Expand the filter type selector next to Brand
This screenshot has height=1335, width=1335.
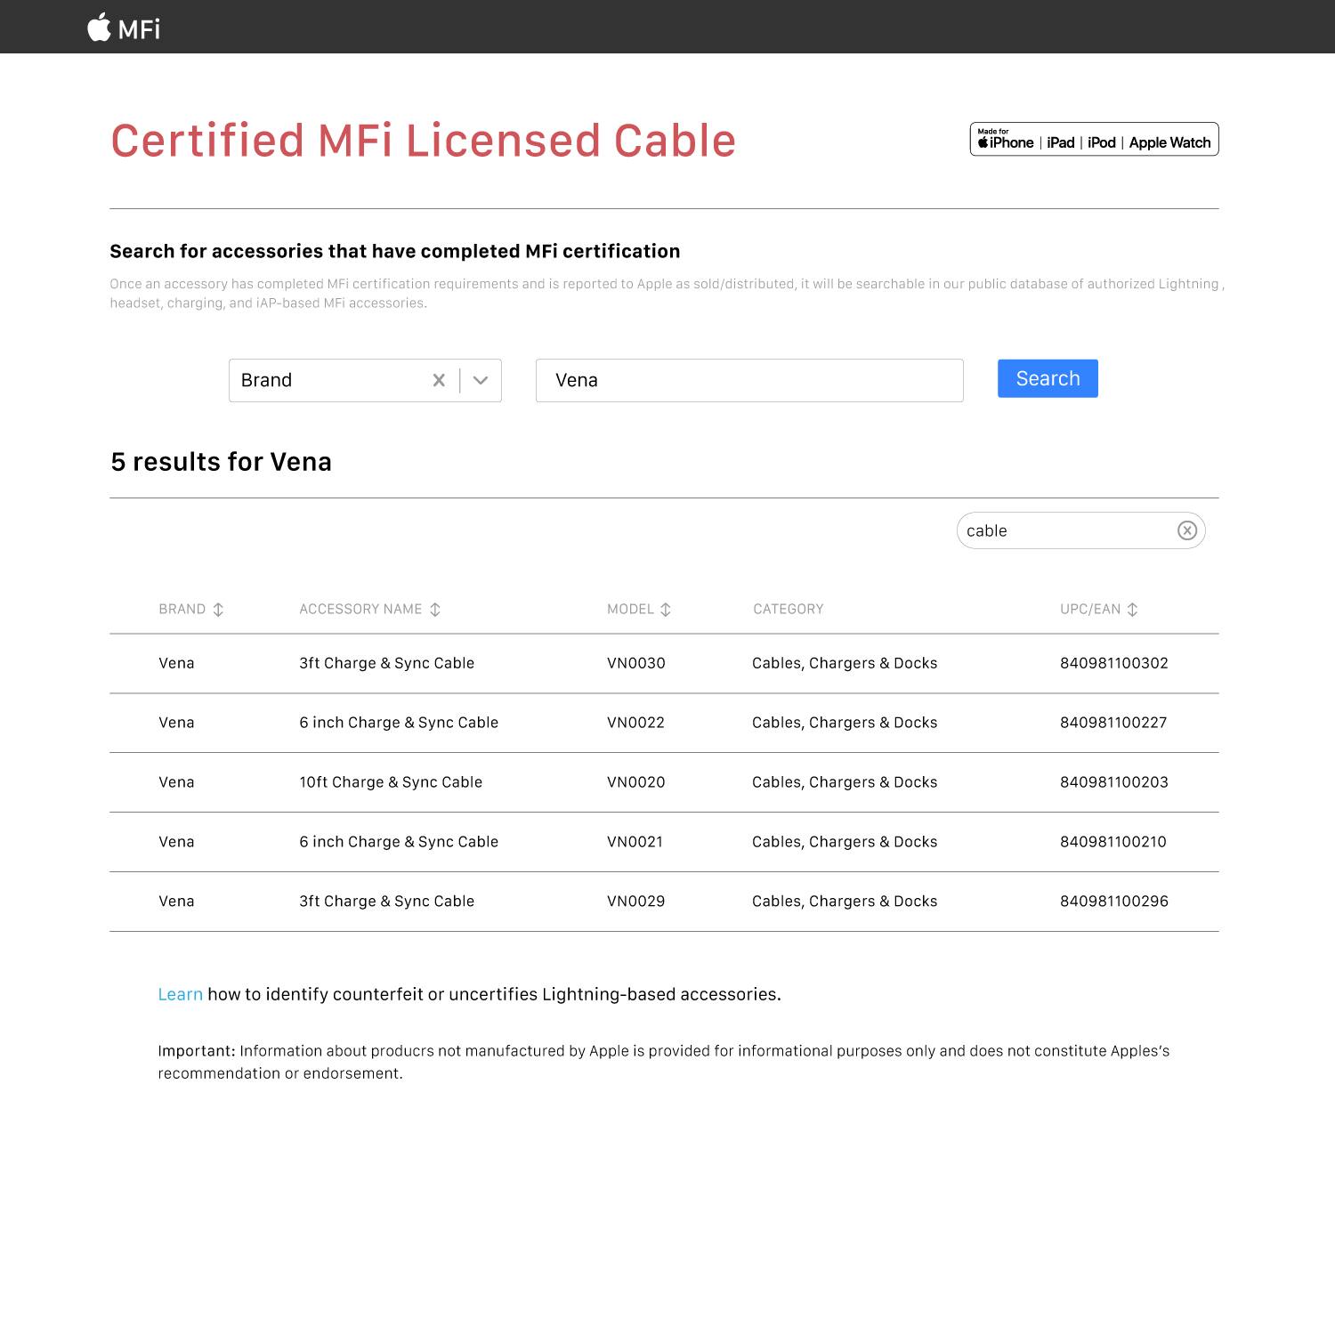click(480, 380)
